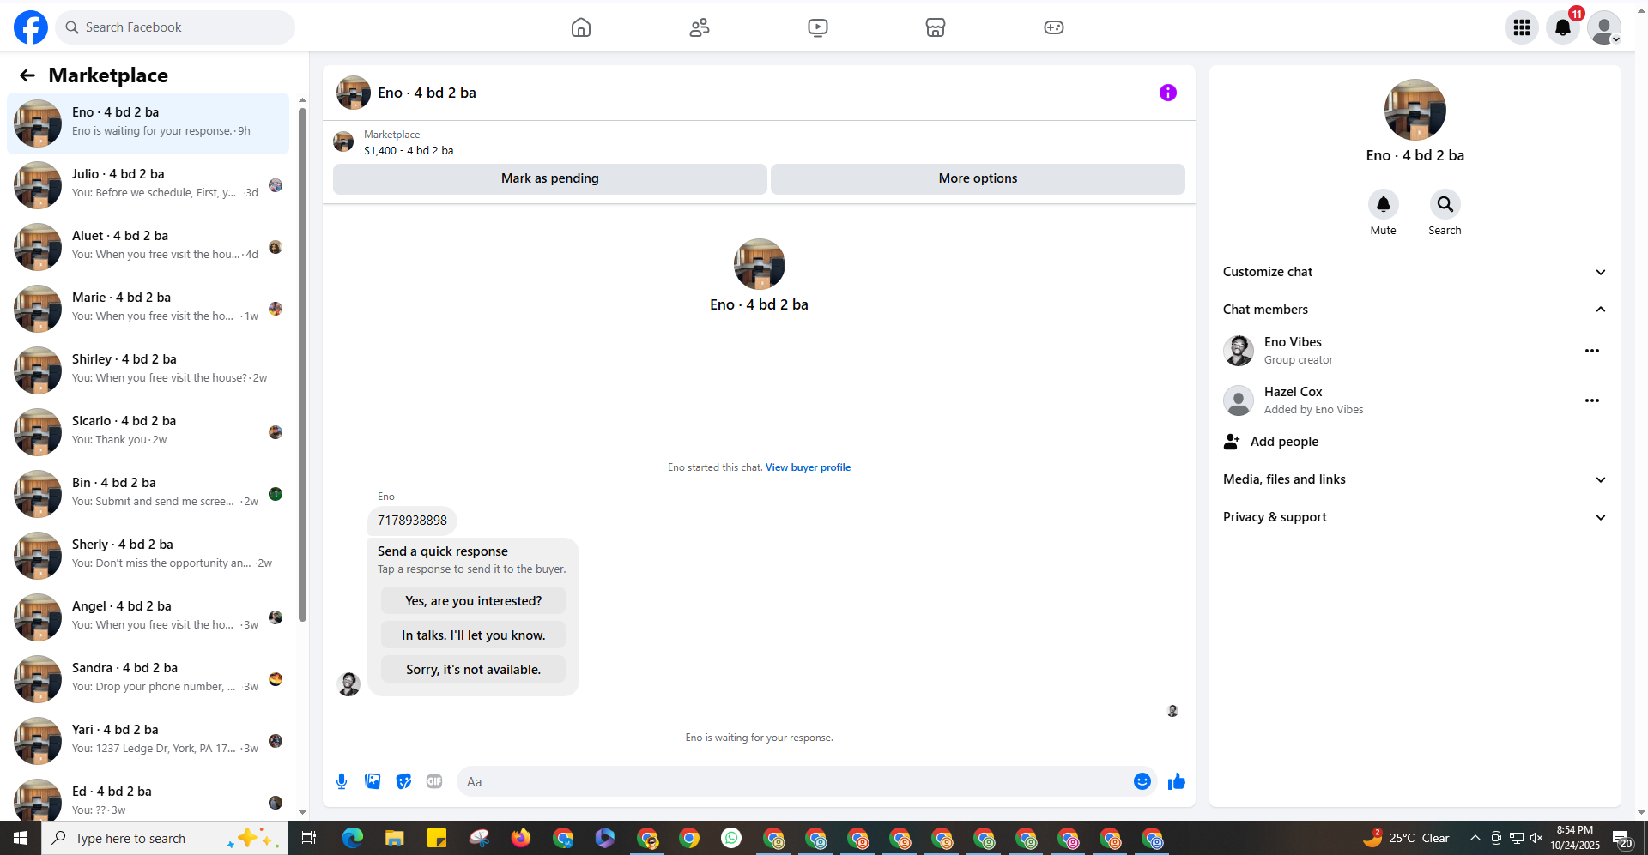Viewport: 1648px width, 855px height.
Task: Open the emoji picker
Action: [1142, 781]
